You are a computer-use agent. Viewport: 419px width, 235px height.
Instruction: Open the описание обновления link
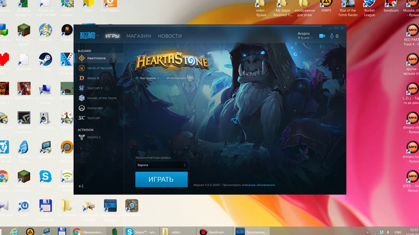tap(258, 185)
